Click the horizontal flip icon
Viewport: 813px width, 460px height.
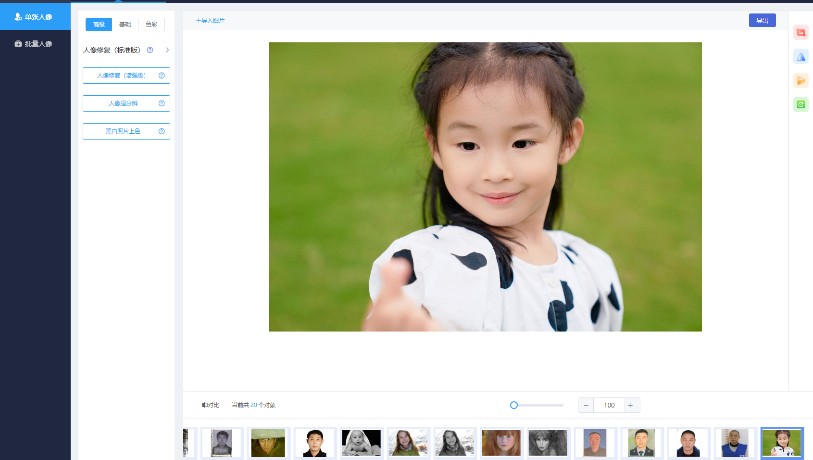(x=800, y=57)
